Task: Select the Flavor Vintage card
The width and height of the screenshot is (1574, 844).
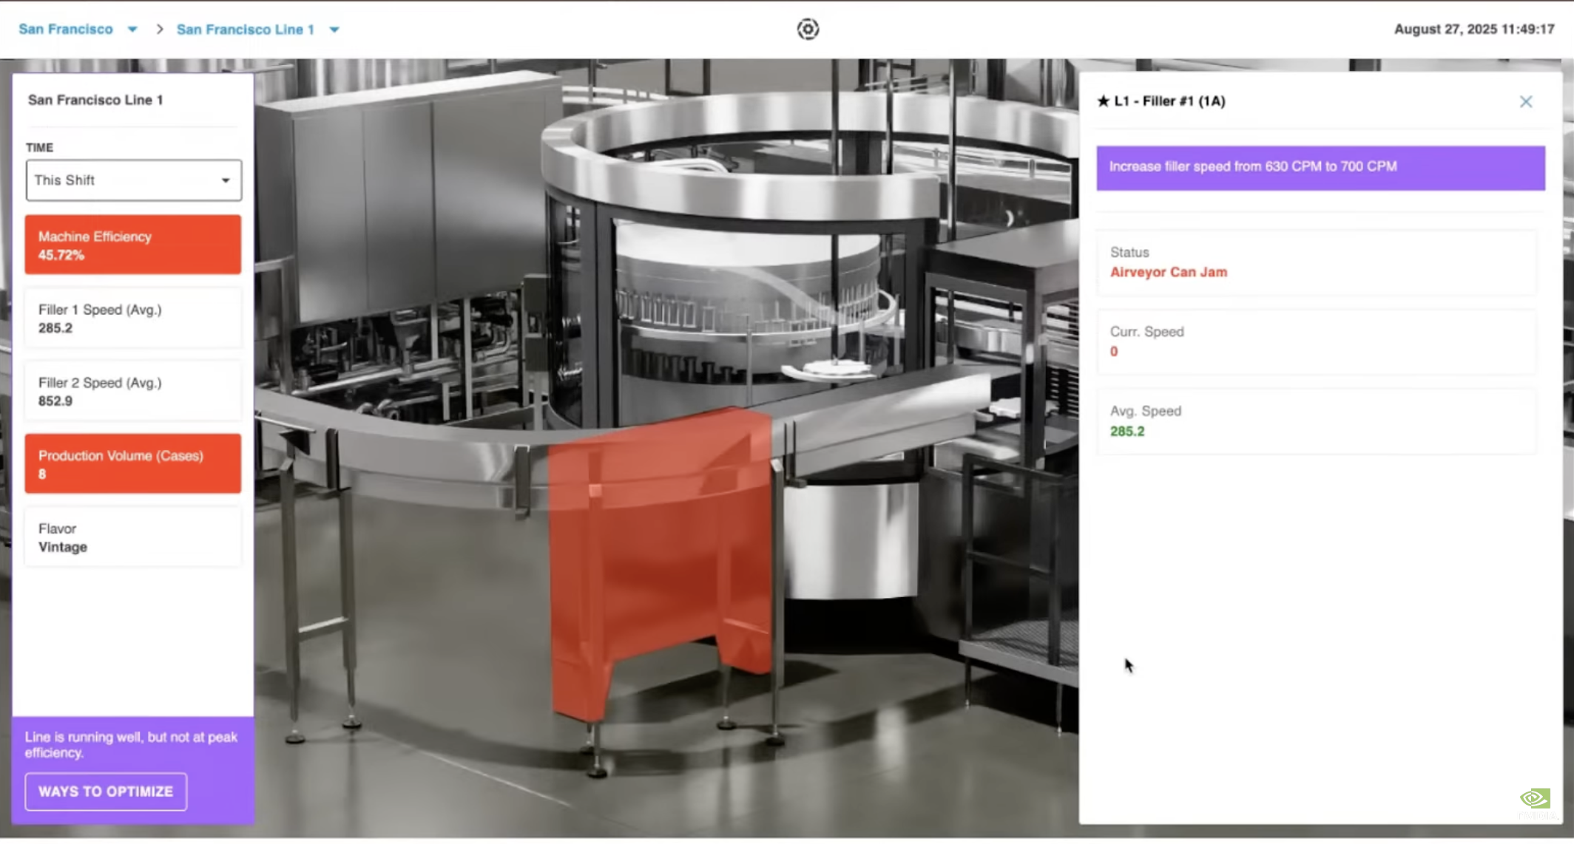Action: click(x=133, y=537)
